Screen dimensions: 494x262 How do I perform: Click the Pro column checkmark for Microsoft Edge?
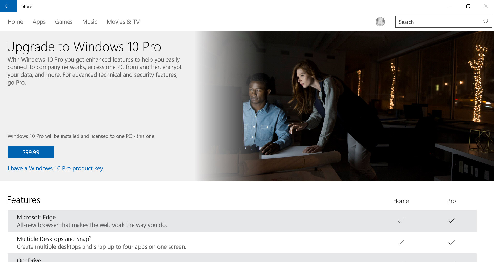[451, 221]
